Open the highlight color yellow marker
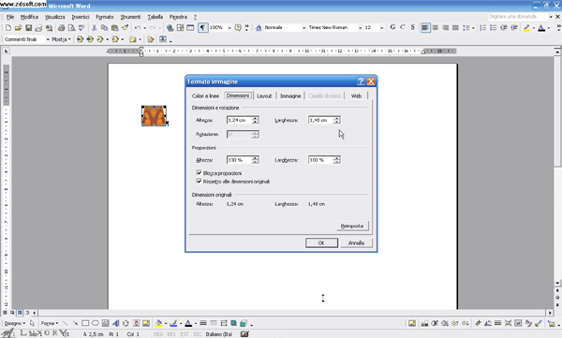Image resolution: width=562 pixels, height=338 pixels. point(526,27)
